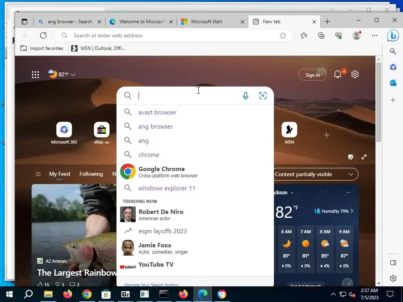Expand Humidity 79% details arrow

click(x=352, y=211)
